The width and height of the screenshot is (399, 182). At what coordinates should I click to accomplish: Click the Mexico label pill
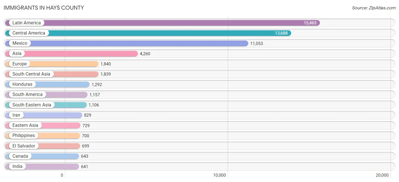[x=20, y=43]
